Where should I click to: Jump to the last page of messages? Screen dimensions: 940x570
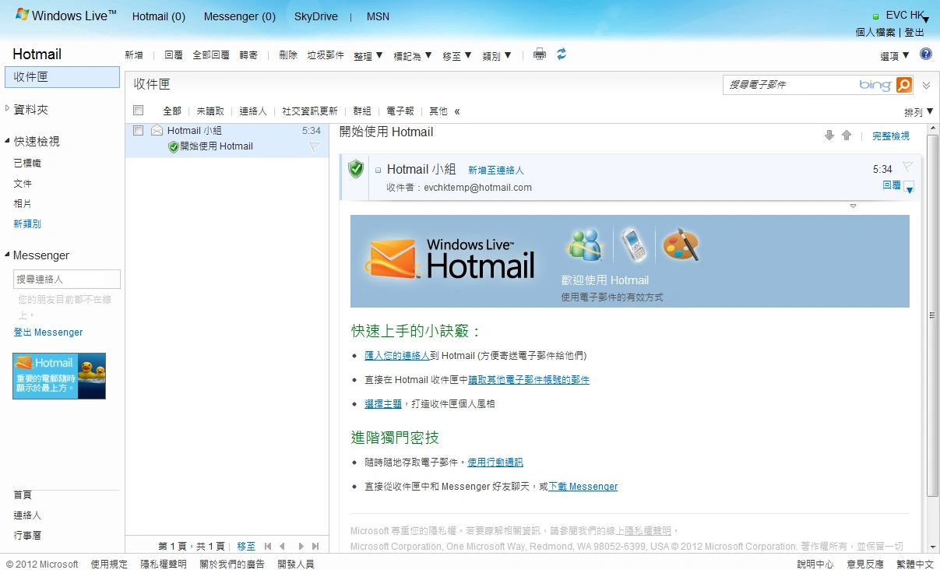pyautogui.click(x=315, y=547)
